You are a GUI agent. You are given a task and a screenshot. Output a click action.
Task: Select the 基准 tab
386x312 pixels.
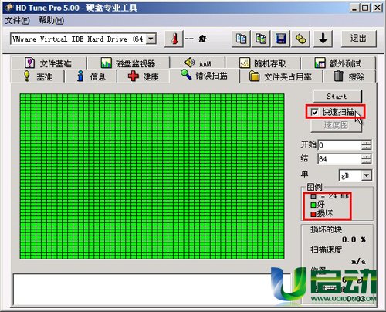click(38, 76)
